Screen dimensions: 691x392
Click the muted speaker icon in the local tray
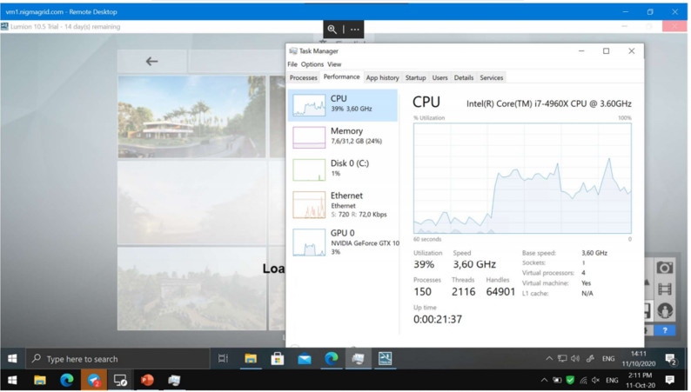point(598,382)
